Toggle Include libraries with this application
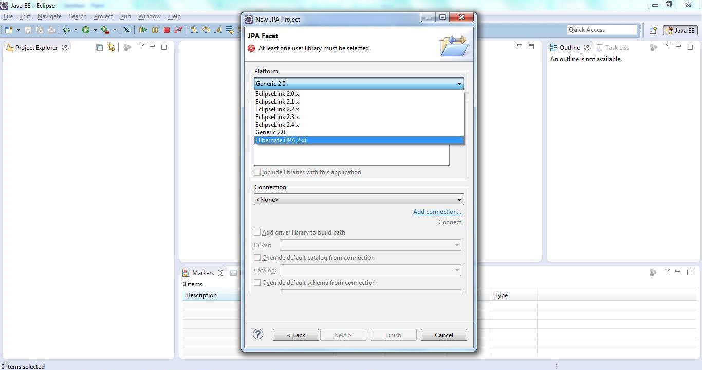This screenshot has width=702, height=370. click(x=307, y=172)
